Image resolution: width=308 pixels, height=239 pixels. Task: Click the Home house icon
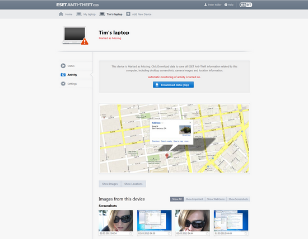click(x=61, y=14)
